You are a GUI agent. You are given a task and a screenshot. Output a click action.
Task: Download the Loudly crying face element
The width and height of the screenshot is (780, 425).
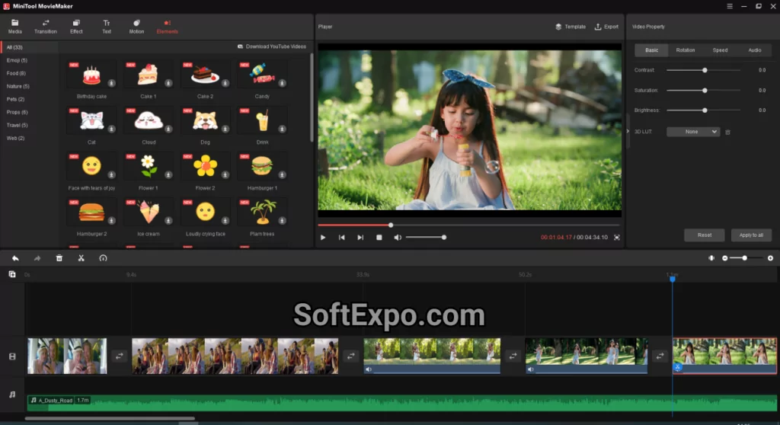coord(225,220)
